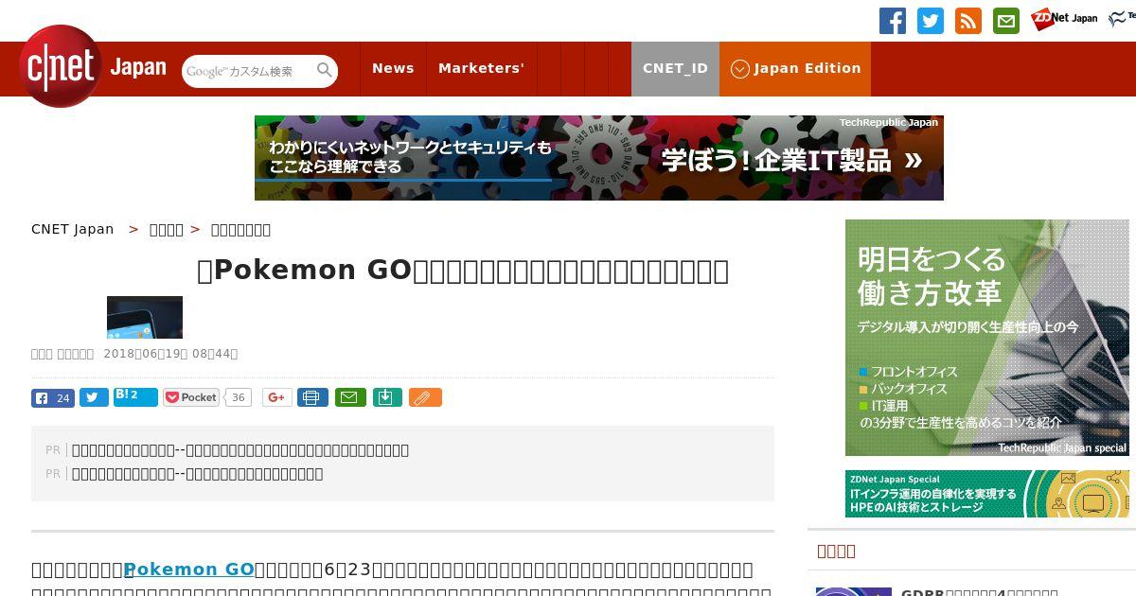Save the article with the Pocket button

[x=191, y=397]
